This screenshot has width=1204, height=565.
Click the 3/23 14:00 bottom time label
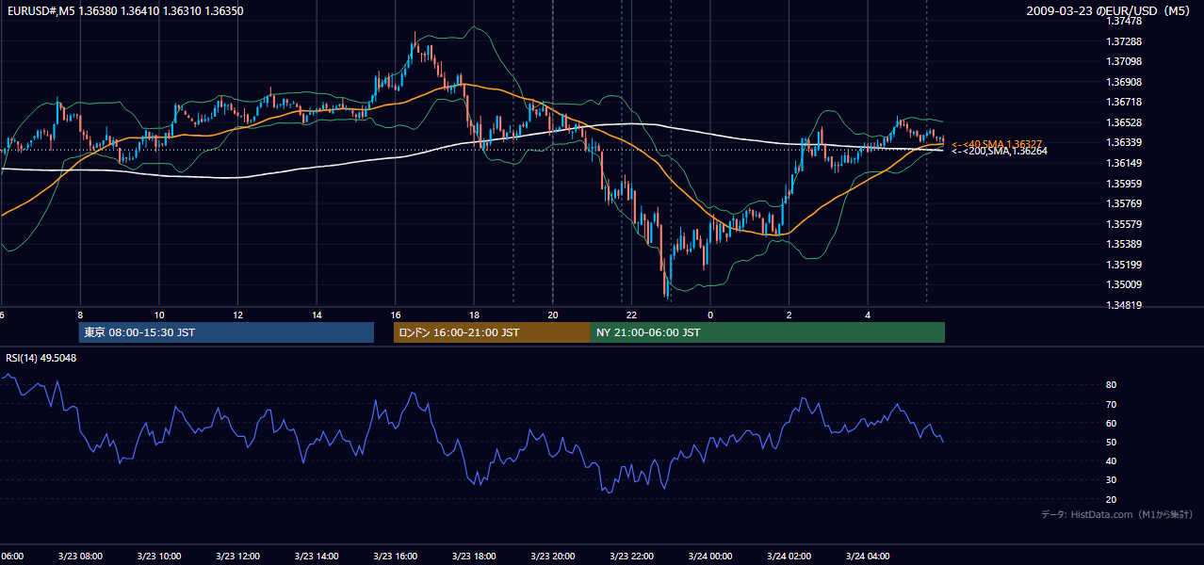tap(317, 557)
